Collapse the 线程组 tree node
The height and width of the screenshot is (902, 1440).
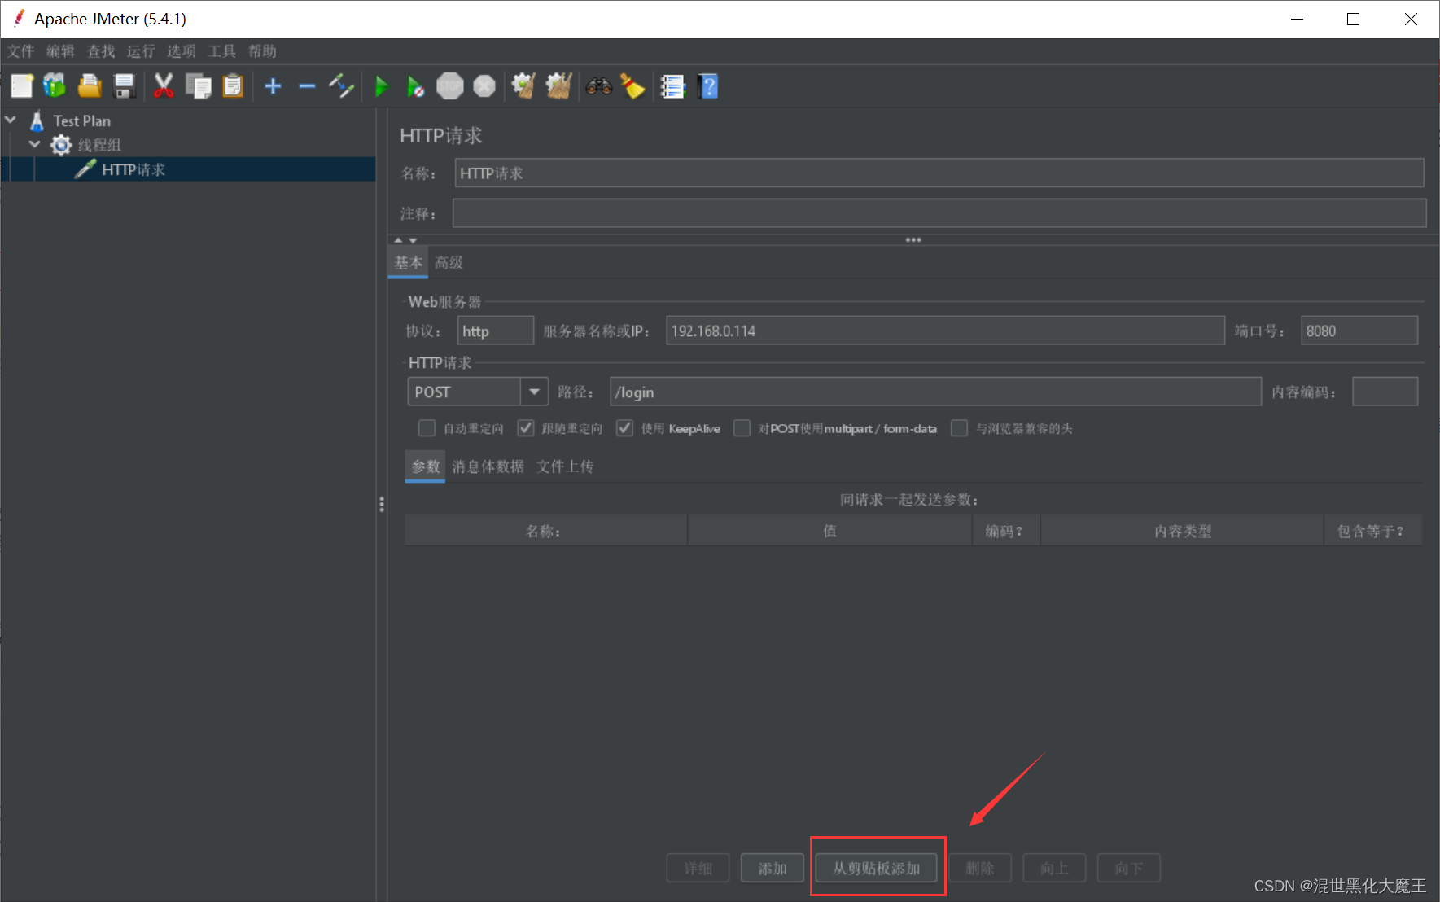point(35,144)
